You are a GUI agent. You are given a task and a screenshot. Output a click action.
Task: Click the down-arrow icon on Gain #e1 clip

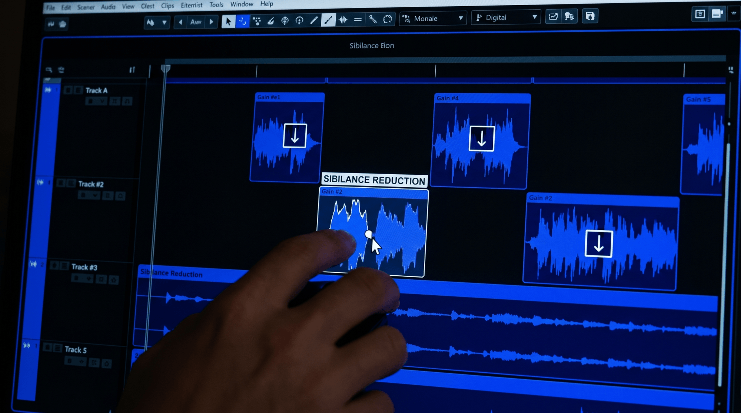coord(295,136)
